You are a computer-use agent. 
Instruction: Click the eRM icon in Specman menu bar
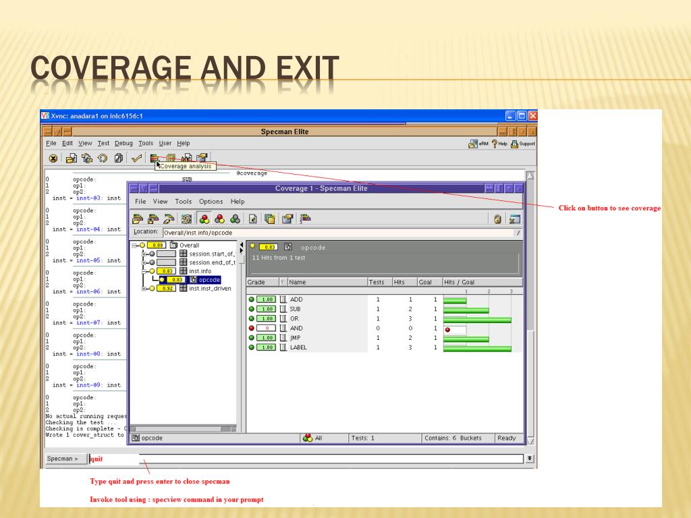(478, 143)
